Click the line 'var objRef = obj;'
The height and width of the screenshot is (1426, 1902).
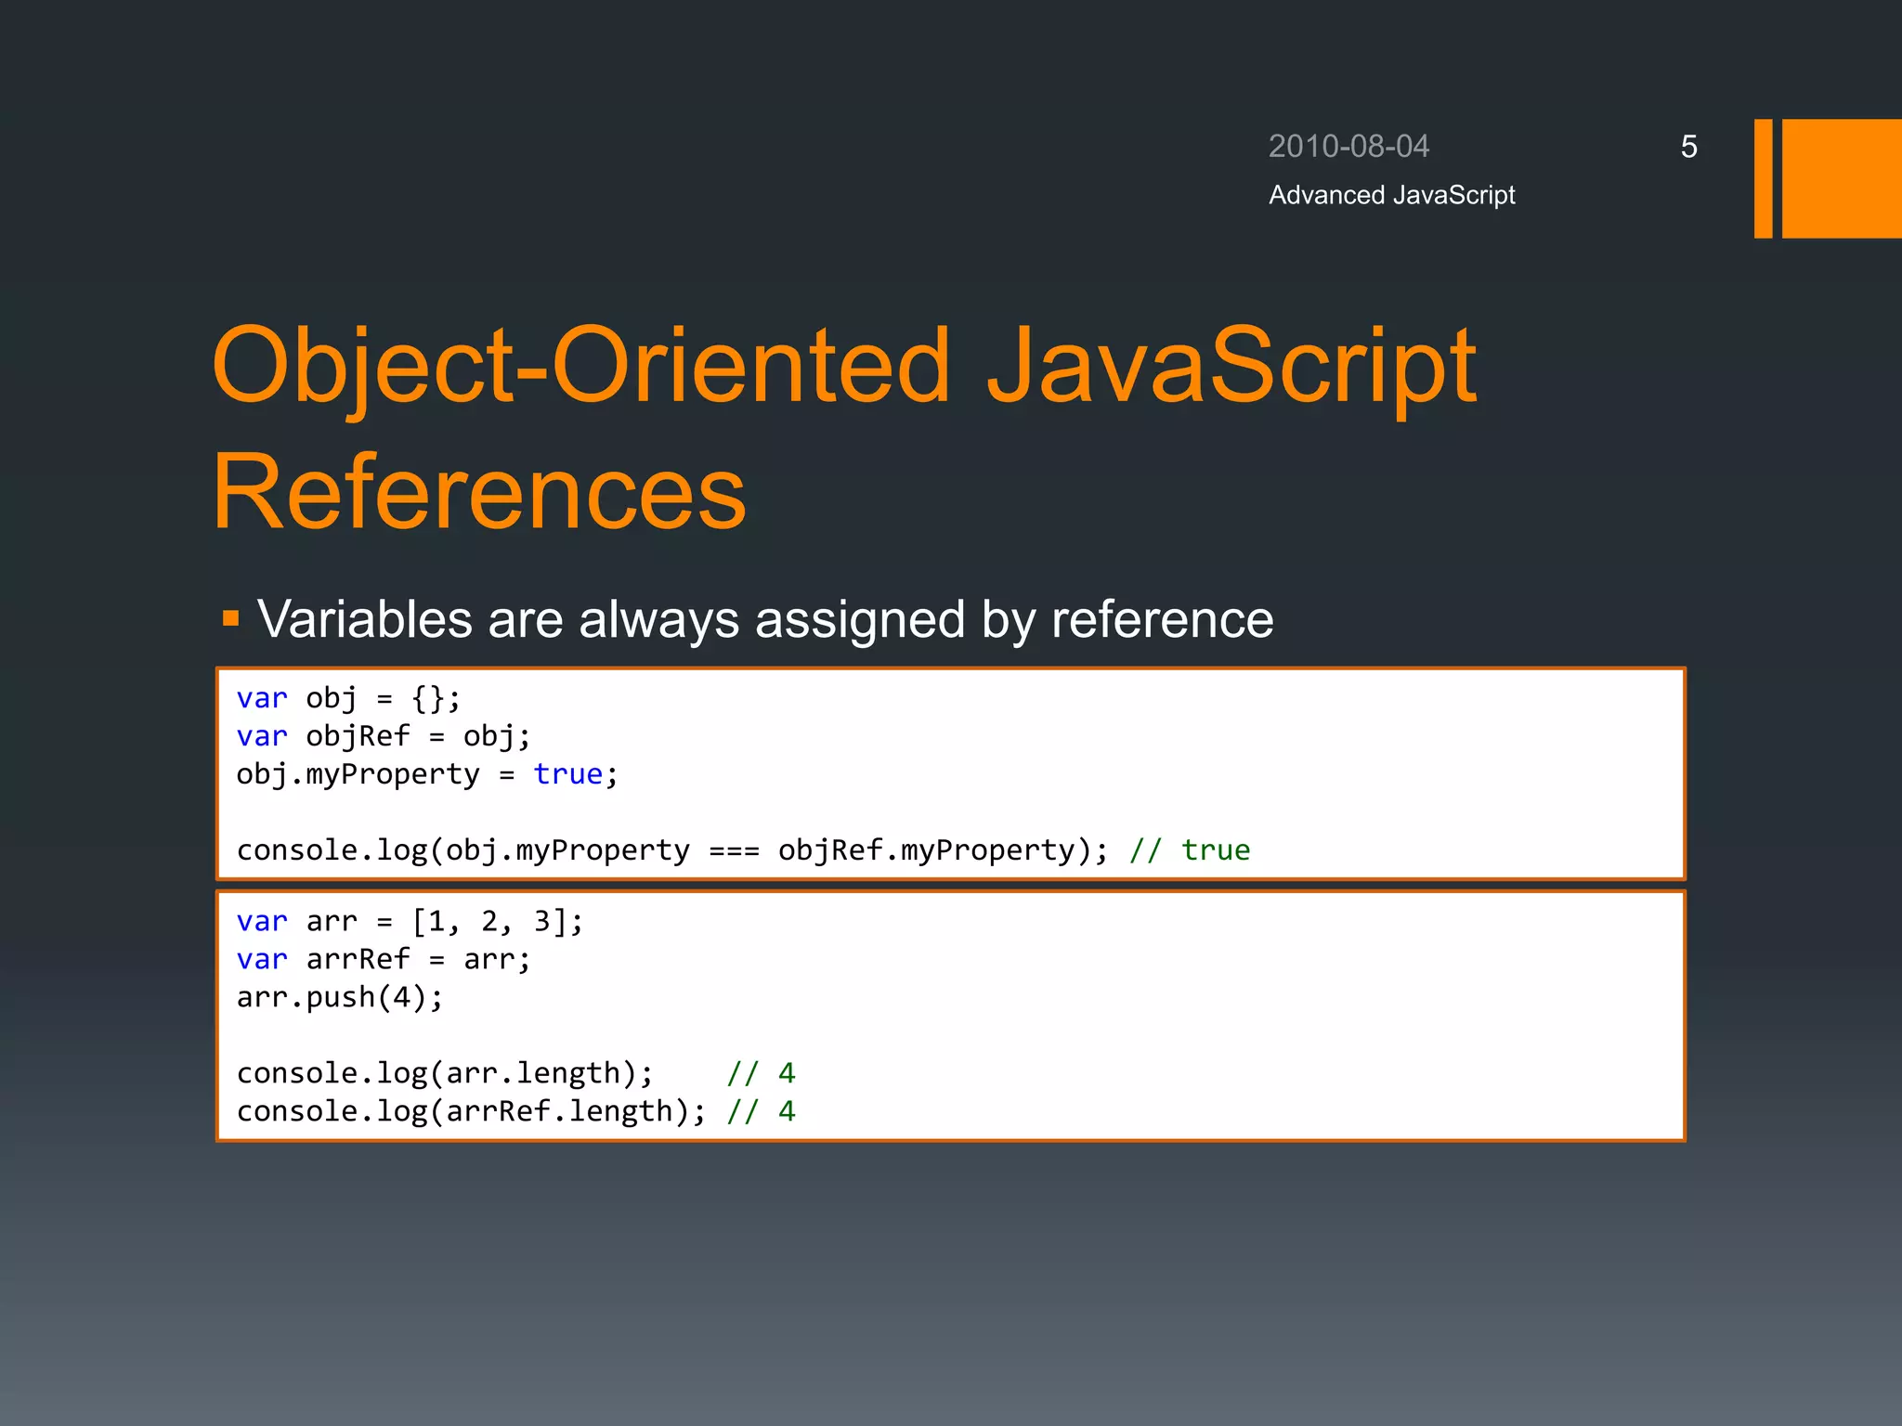pyautogui.click(x=383, y=736)
